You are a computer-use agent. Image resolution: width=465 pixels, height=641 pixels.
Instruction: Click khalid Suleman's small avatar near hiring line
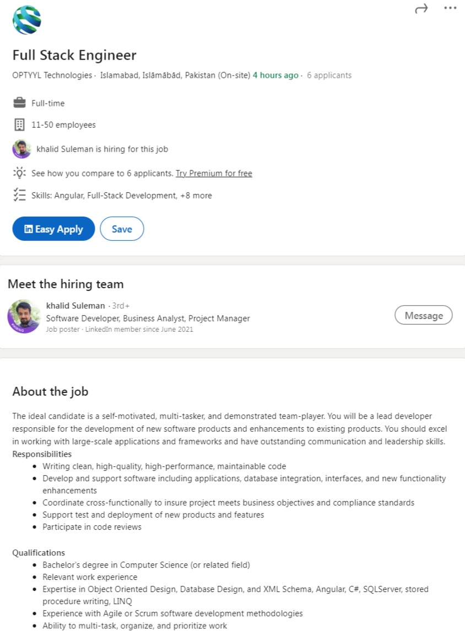click(x=21, y=149)
